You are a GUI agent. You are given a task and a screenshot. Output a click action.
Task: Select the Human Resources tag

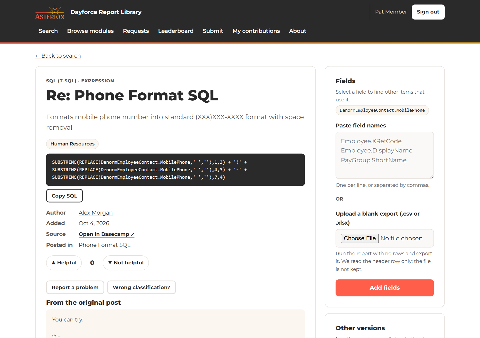72,144
